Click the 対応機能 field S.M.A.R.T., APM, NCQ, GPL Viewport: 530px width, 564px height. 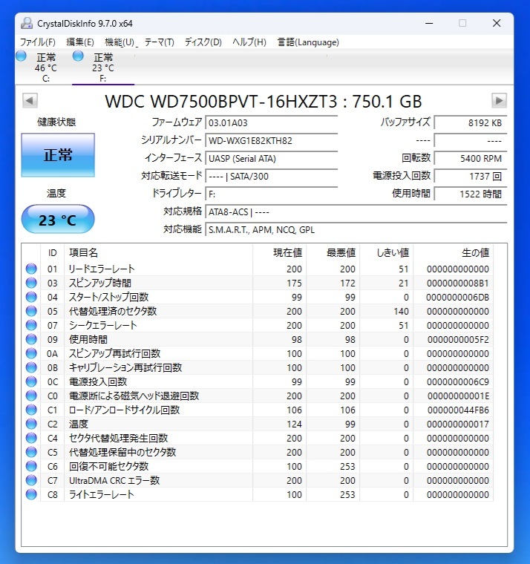(x=356, y=229)
